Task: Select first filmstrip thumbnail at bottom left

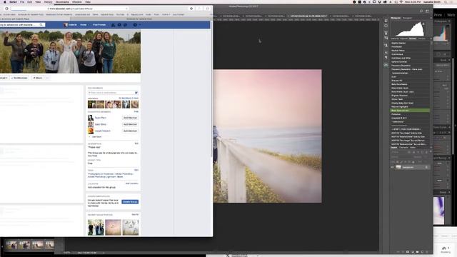Action: pos(11,245)
